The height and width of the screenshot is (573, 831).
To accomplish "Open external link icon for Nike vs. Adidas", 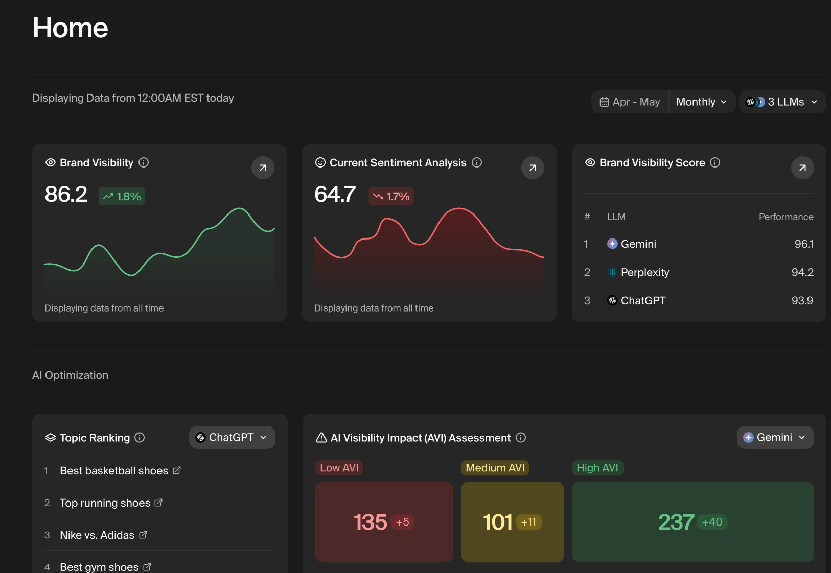I will [x=143, y=535].
